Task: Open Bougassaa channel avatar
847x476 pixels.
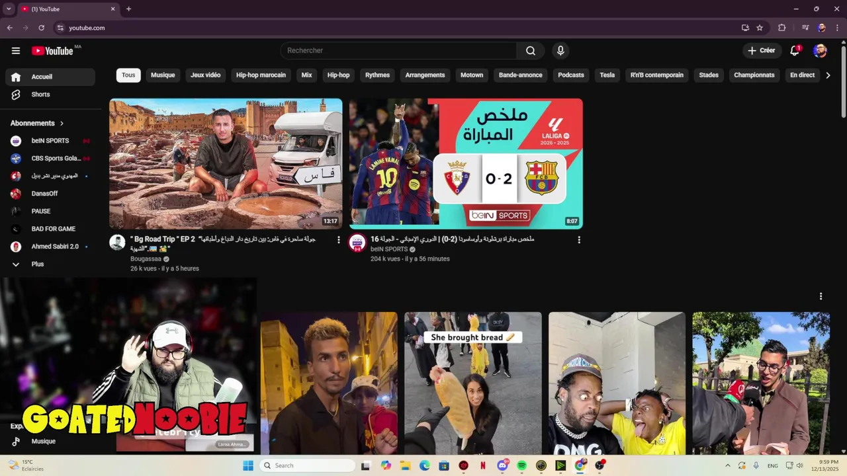Action: click(x=117, y=242)
